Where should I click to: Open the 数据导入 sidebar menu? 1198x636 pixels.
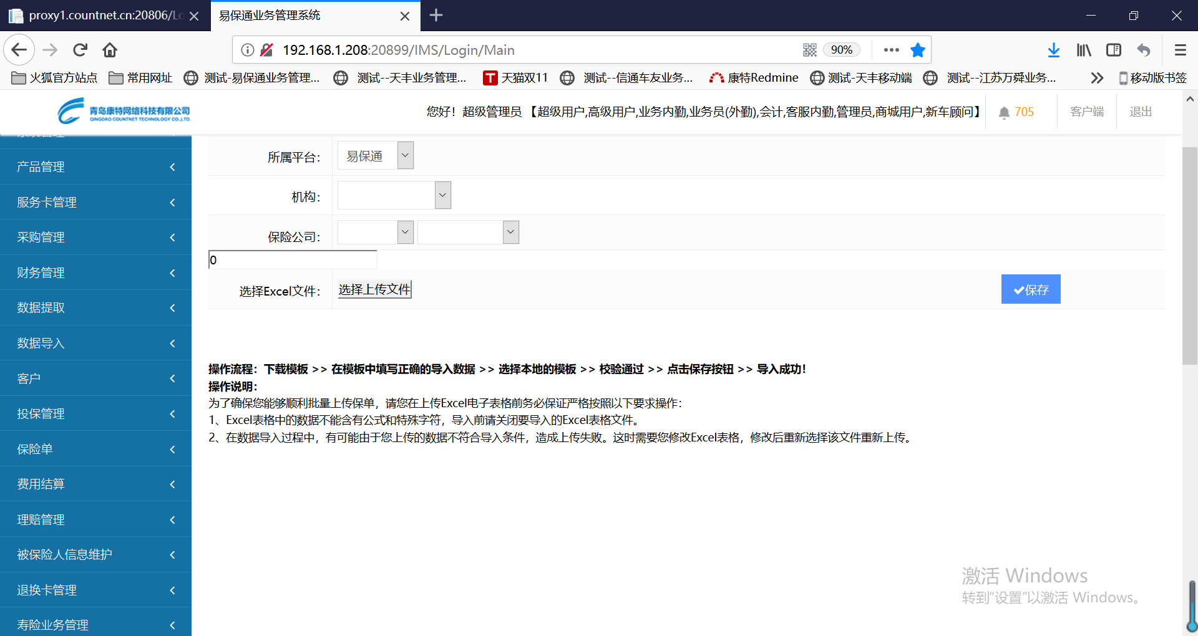click(x=95, y=343)
